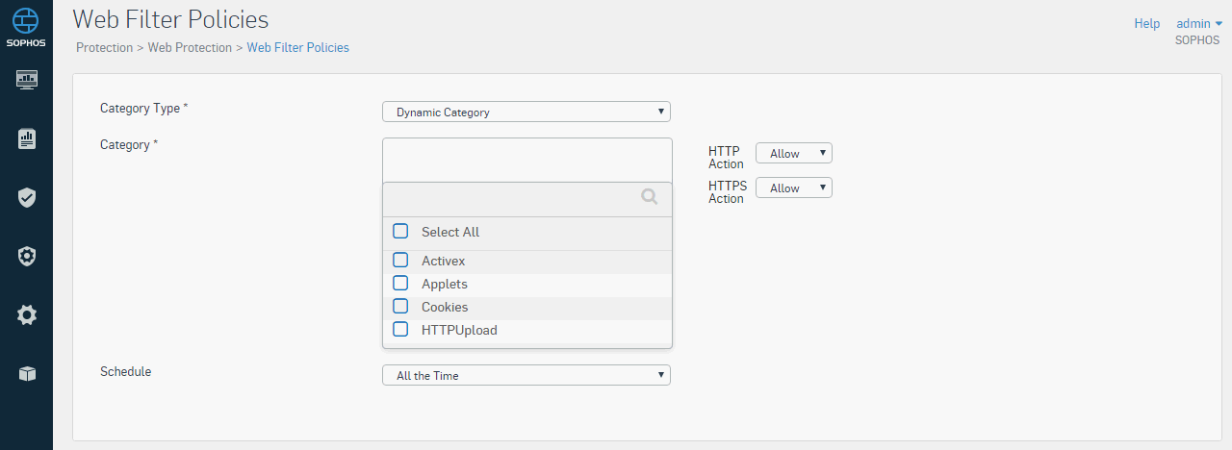Viewport: 1232px width, 450px height.
Task: Tick the Activex checkbox
Action: tap(400, 260)
